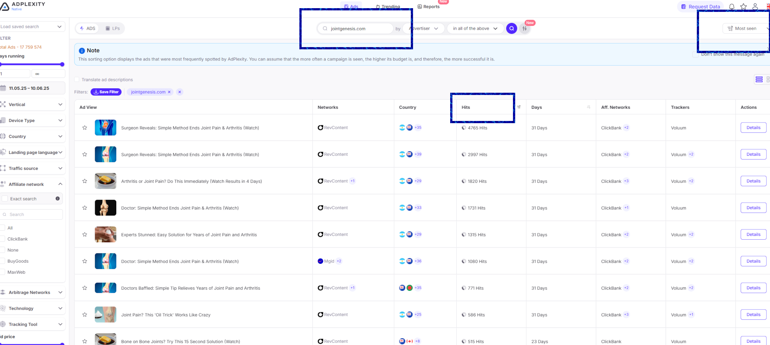
Task: Expand the Vertical filter
Action: [x=32, y=105]
